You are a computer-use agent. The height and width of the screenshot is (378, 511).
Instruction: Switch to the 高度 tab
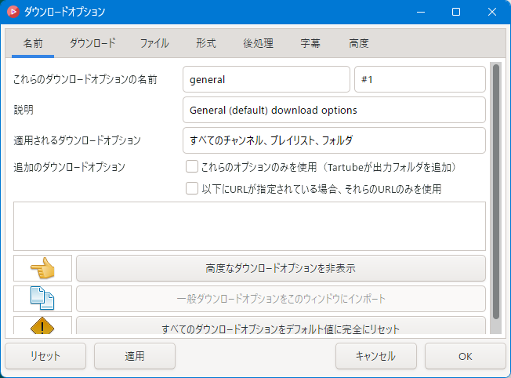coord(359,43)
